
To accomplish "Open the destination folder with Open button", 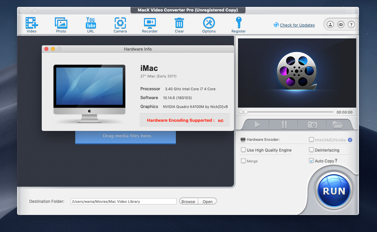I will point(207,201).
